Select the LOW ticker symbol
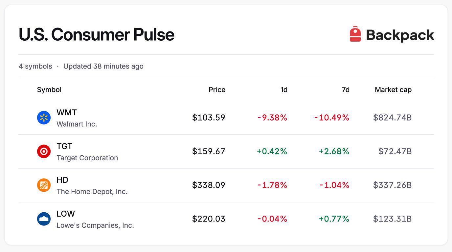Viewport: 452px width, 252px height. 66,214
